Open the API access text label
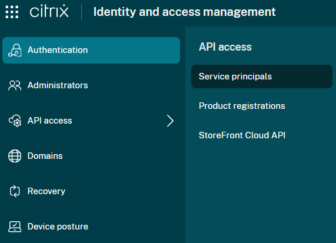 pos(49,121)
